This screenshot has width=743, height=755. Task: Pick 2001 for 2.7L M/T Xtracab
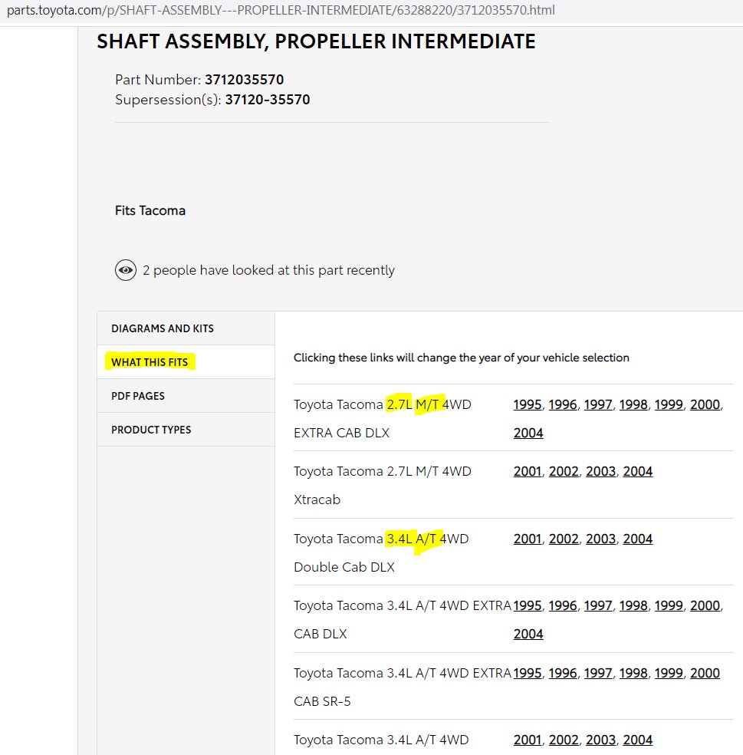tap(528, 471)
